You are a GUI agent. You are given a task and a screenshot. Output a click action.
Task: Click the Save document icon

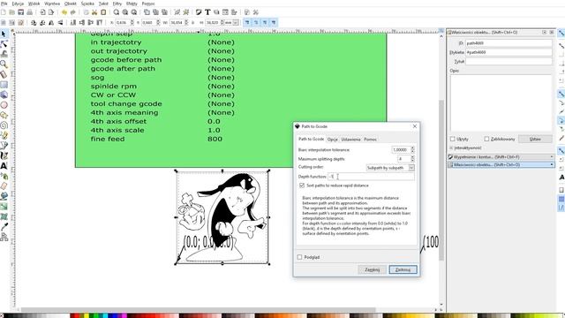pyautogui.click(x=21, y=12)
